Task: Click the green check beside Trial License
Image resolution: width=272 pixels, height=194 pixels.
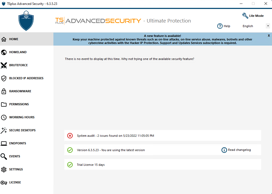Action: (70, 164)
